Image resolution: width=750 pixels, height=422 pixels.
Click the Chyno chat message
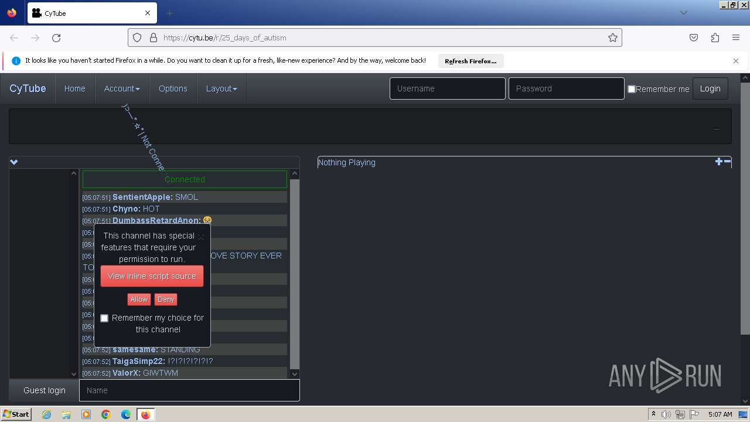click(185, 209)
